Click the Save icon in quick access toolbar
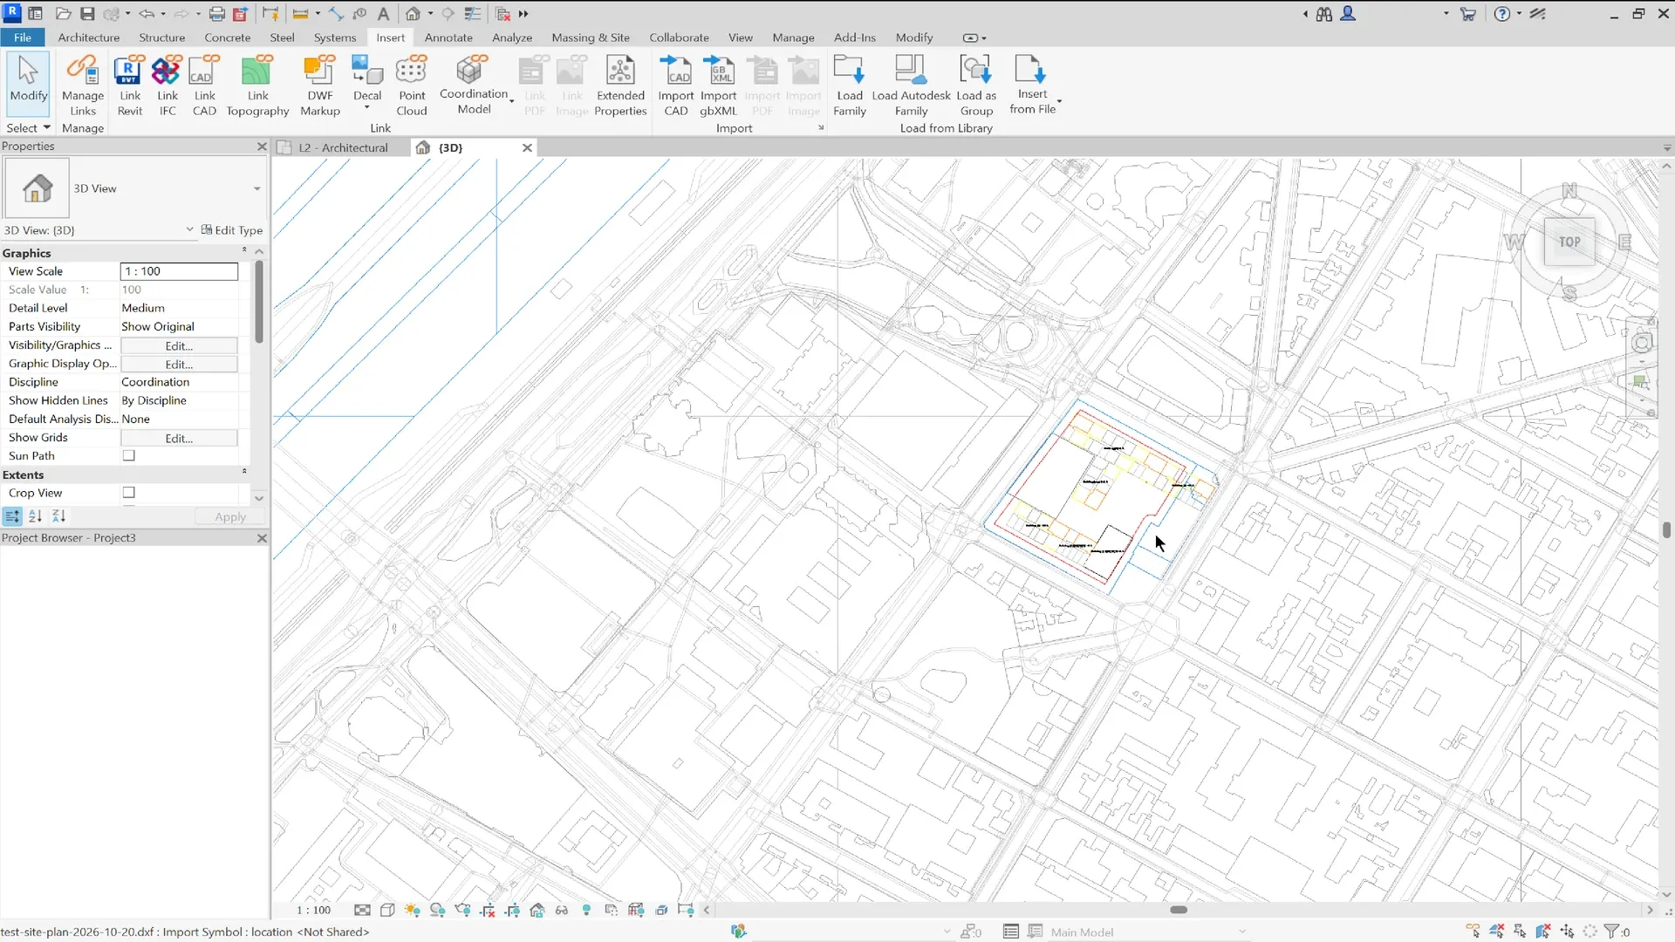The height and width of the screenshot is (942, 1675). (87, 14)
